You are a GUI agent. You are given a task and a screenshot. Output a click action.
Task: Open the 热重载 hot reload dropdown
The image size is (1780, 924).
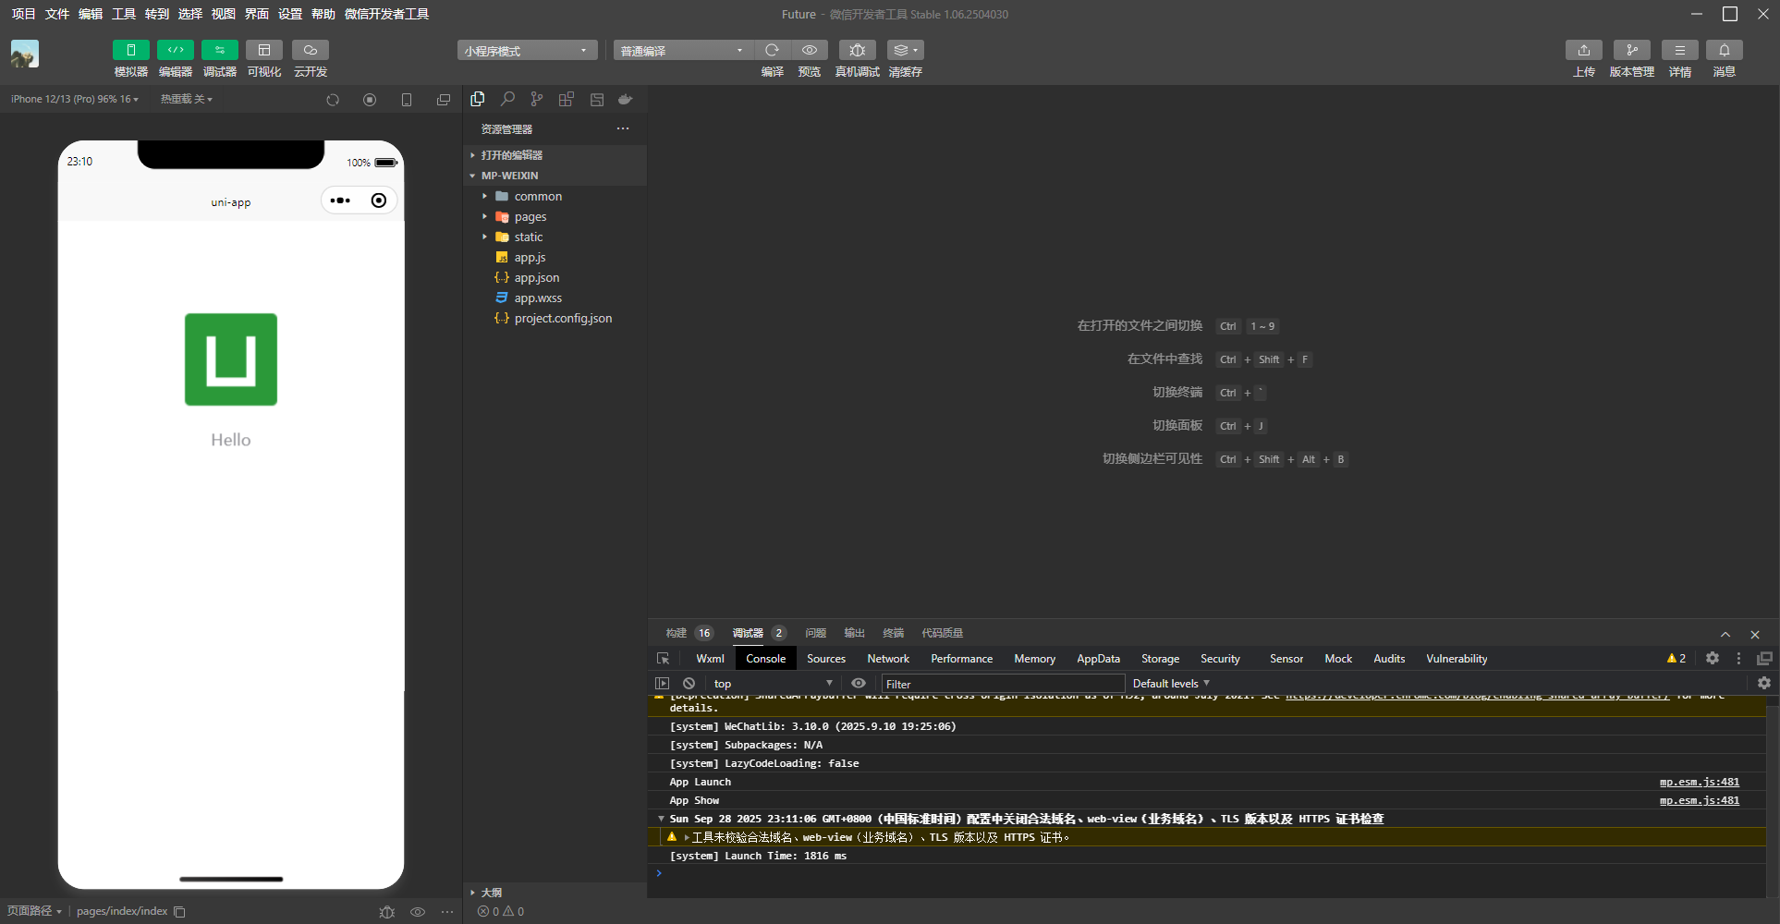[x=186, y=99]
